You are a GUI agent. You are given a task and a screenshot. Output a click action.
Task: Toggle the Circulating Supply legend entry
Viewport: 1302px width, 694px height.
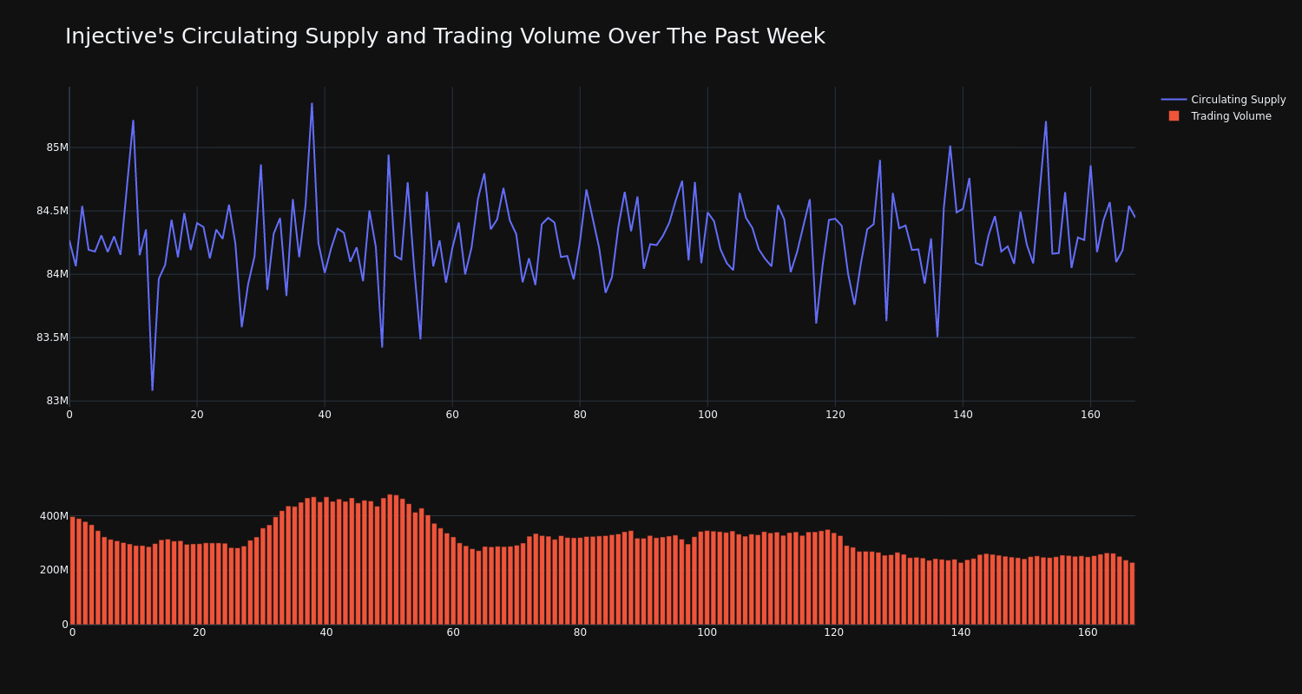1223,100
